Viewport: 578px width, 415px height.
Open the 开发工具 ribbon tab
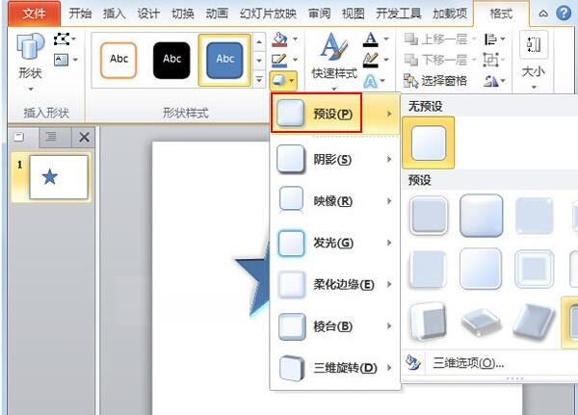(x=399, y=13)
